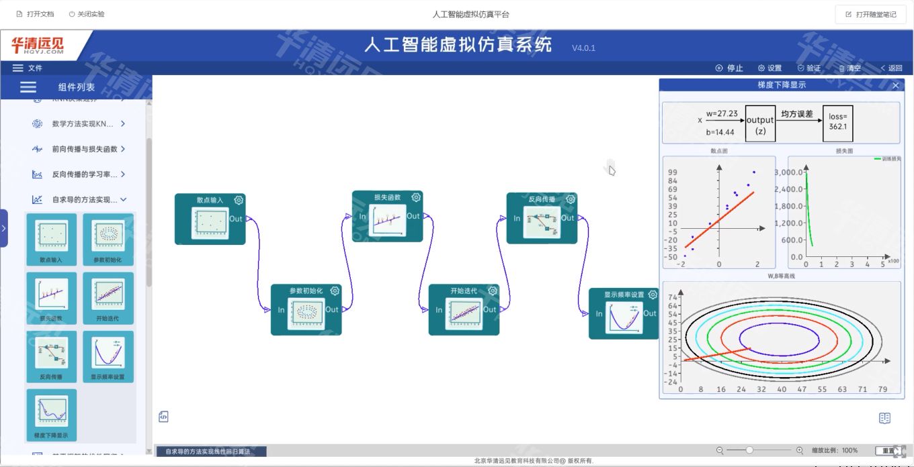The width and height of the screenshot is (914, 467).
Task: Click the gear icon on 损失函数 node
Action: 416,197
